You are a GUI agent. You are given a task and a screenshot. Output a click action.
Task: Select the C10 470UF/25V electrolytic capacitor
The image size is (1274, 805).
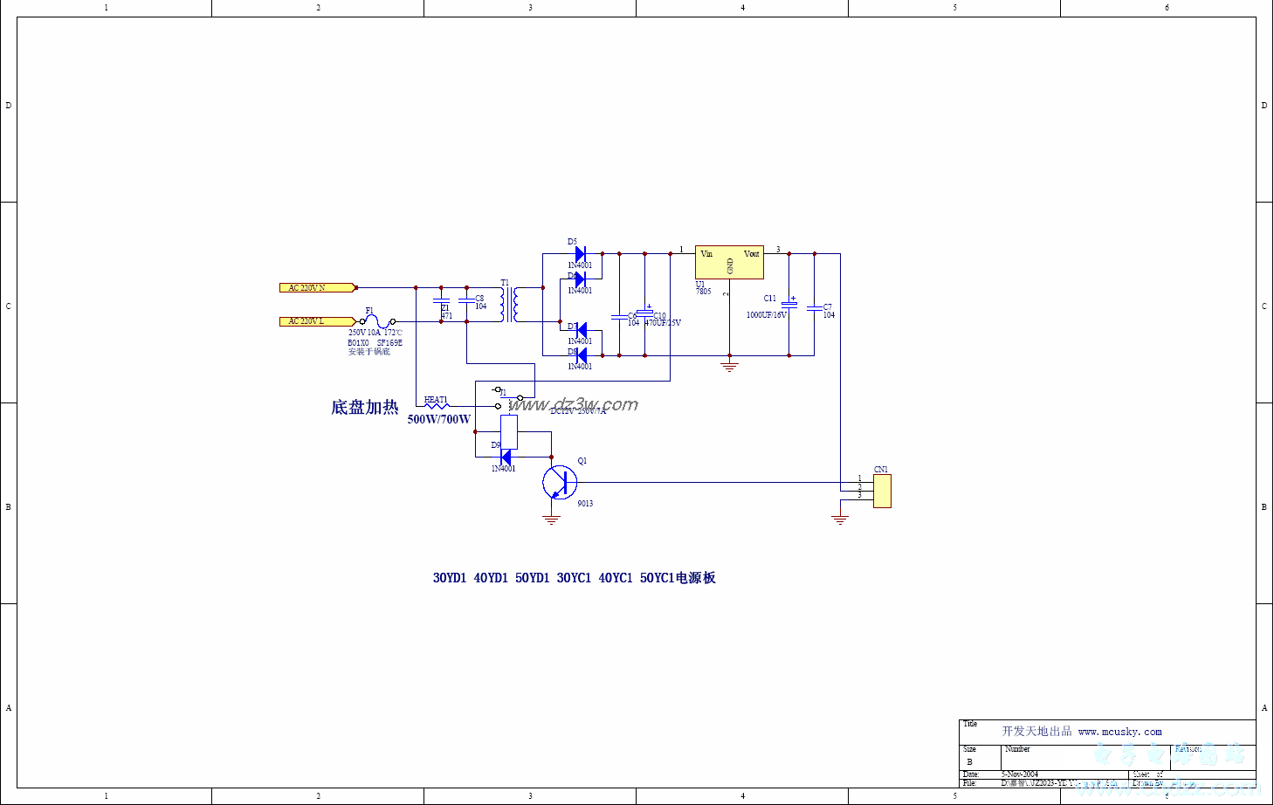pyautogui.click(x=645, y=313)
